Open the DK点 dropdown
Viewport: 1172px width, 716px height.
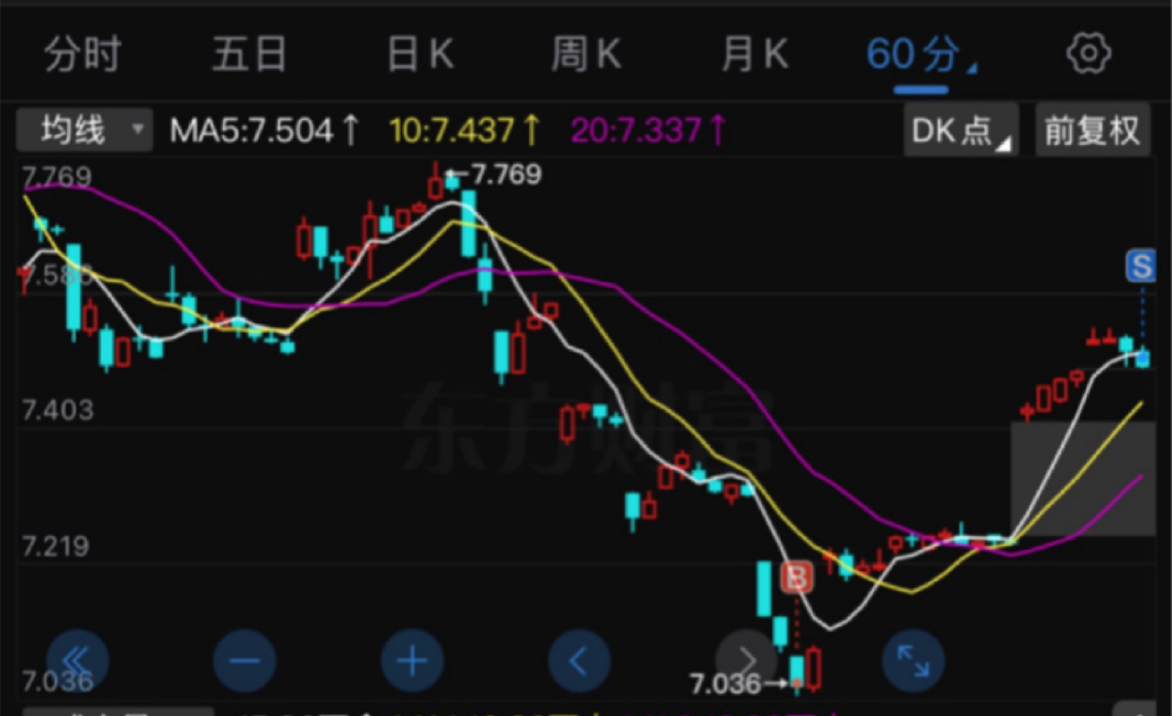coord(961,130)
